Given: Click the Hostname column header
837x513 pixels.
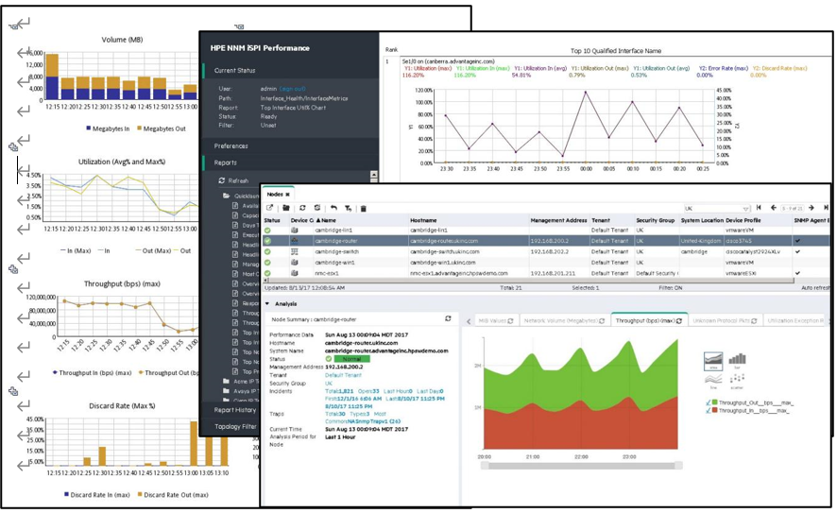Looking at the screenshot, I should click(423, 220).
